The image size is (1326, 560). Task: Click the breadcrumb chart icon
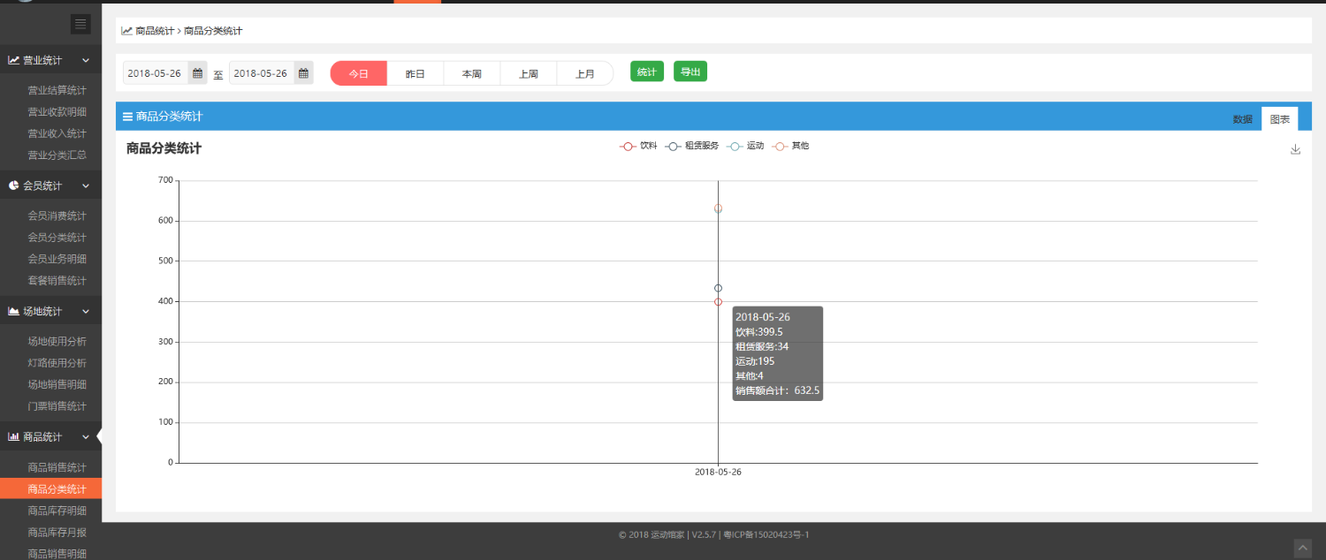click(x=127, y=31)
